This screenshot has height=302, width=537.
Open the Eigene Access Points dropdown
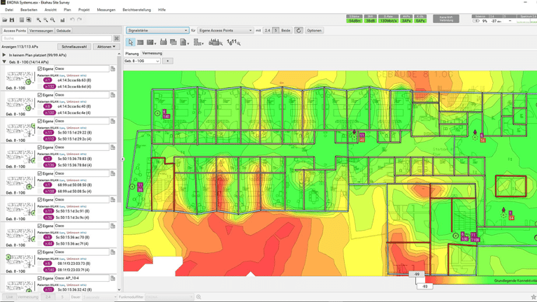click(225, 31)
